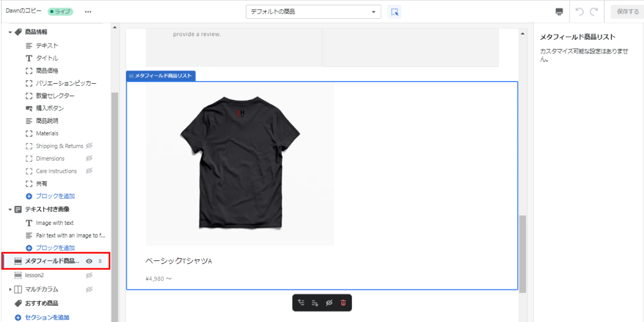Hide section using floating toolbar eye icon

pyautogui.click(x=329, y=303)
